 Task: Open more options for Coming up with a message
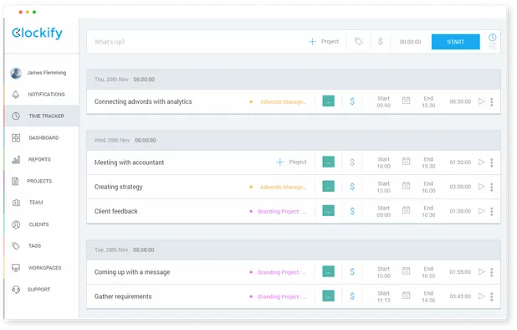click(x=492, y=272)
